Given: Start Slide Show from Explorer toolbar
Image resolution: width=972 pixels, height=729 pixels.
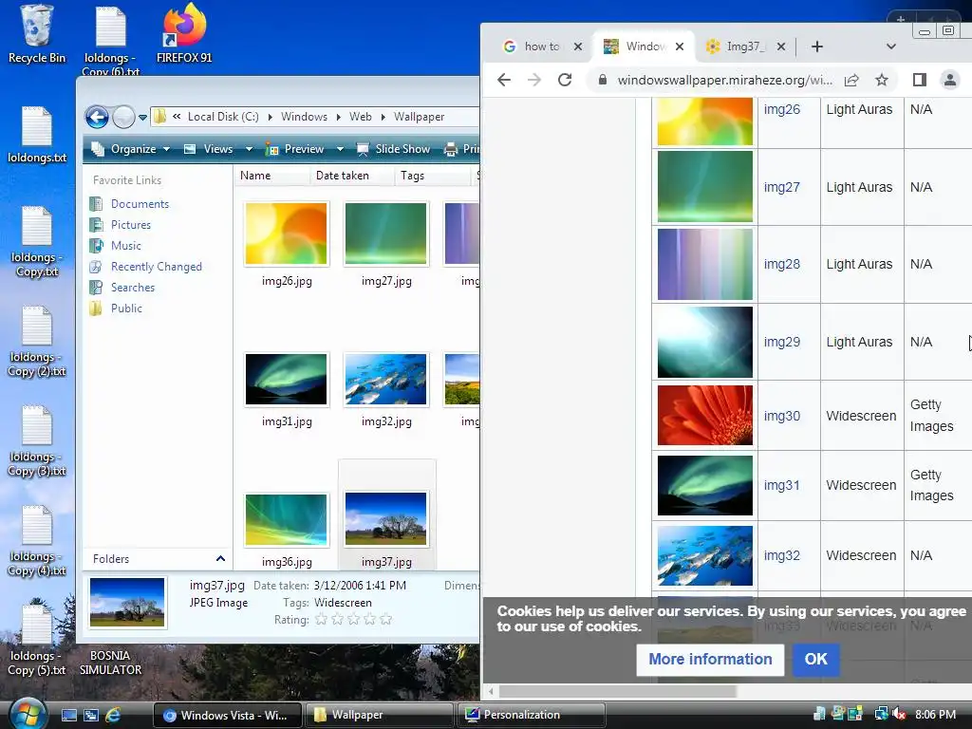Looking at the screenshot, I should click(394, 149).
